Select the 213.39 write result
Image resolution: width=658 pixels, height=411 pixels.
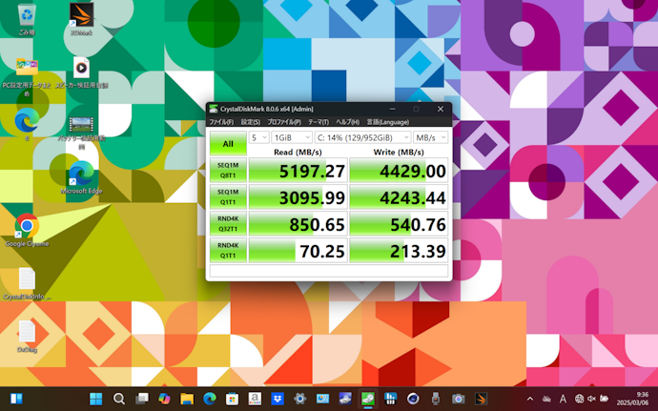point(399,251)
